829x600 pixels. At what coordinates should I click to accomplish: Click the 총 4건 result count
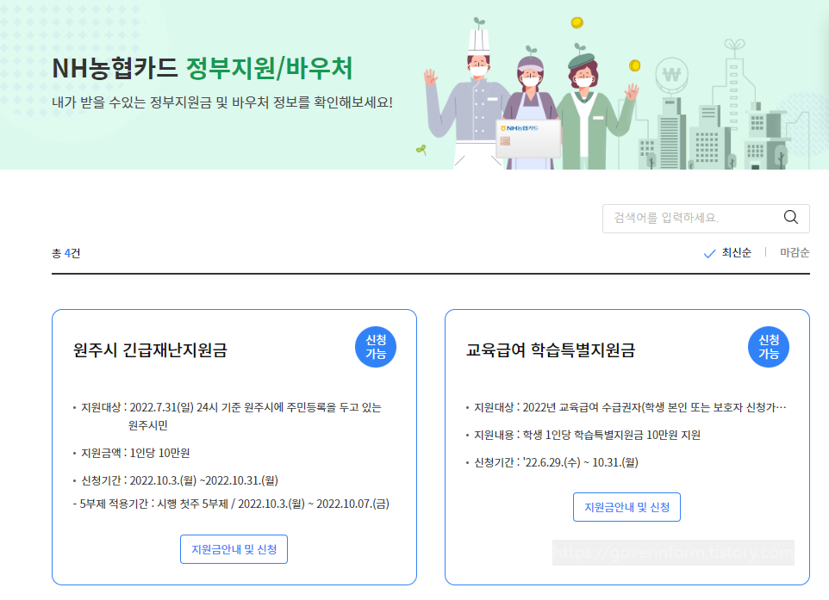point(66,254)
